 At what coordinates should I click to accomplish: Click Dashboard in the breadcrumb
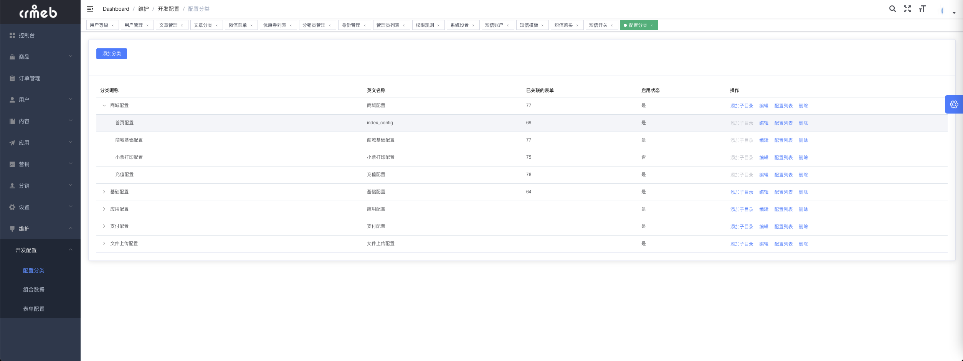point(116,9)
